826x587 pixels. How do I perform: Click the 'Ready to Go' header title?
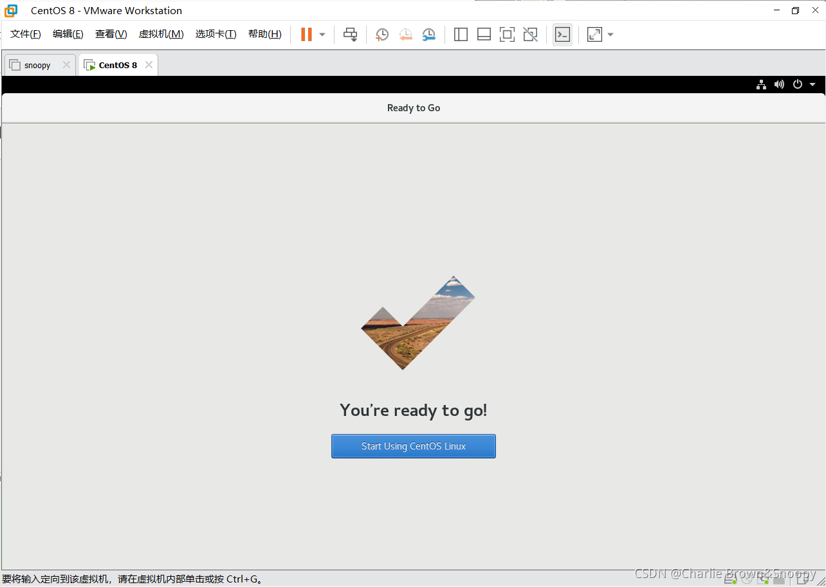[x=414, y=108]
